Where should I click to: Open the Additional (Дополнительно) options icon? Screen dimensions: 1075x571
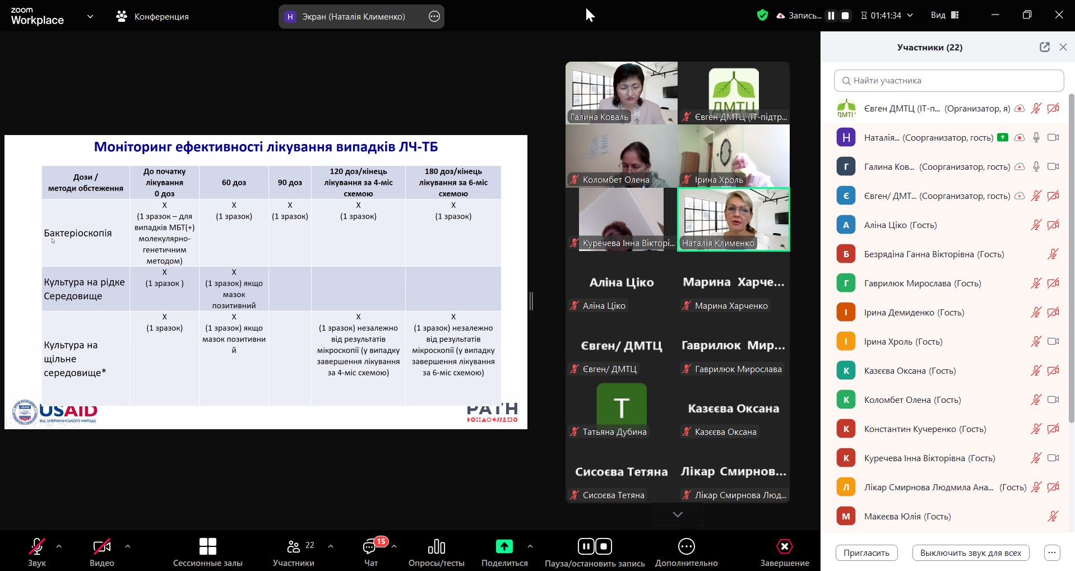[686, 546]
